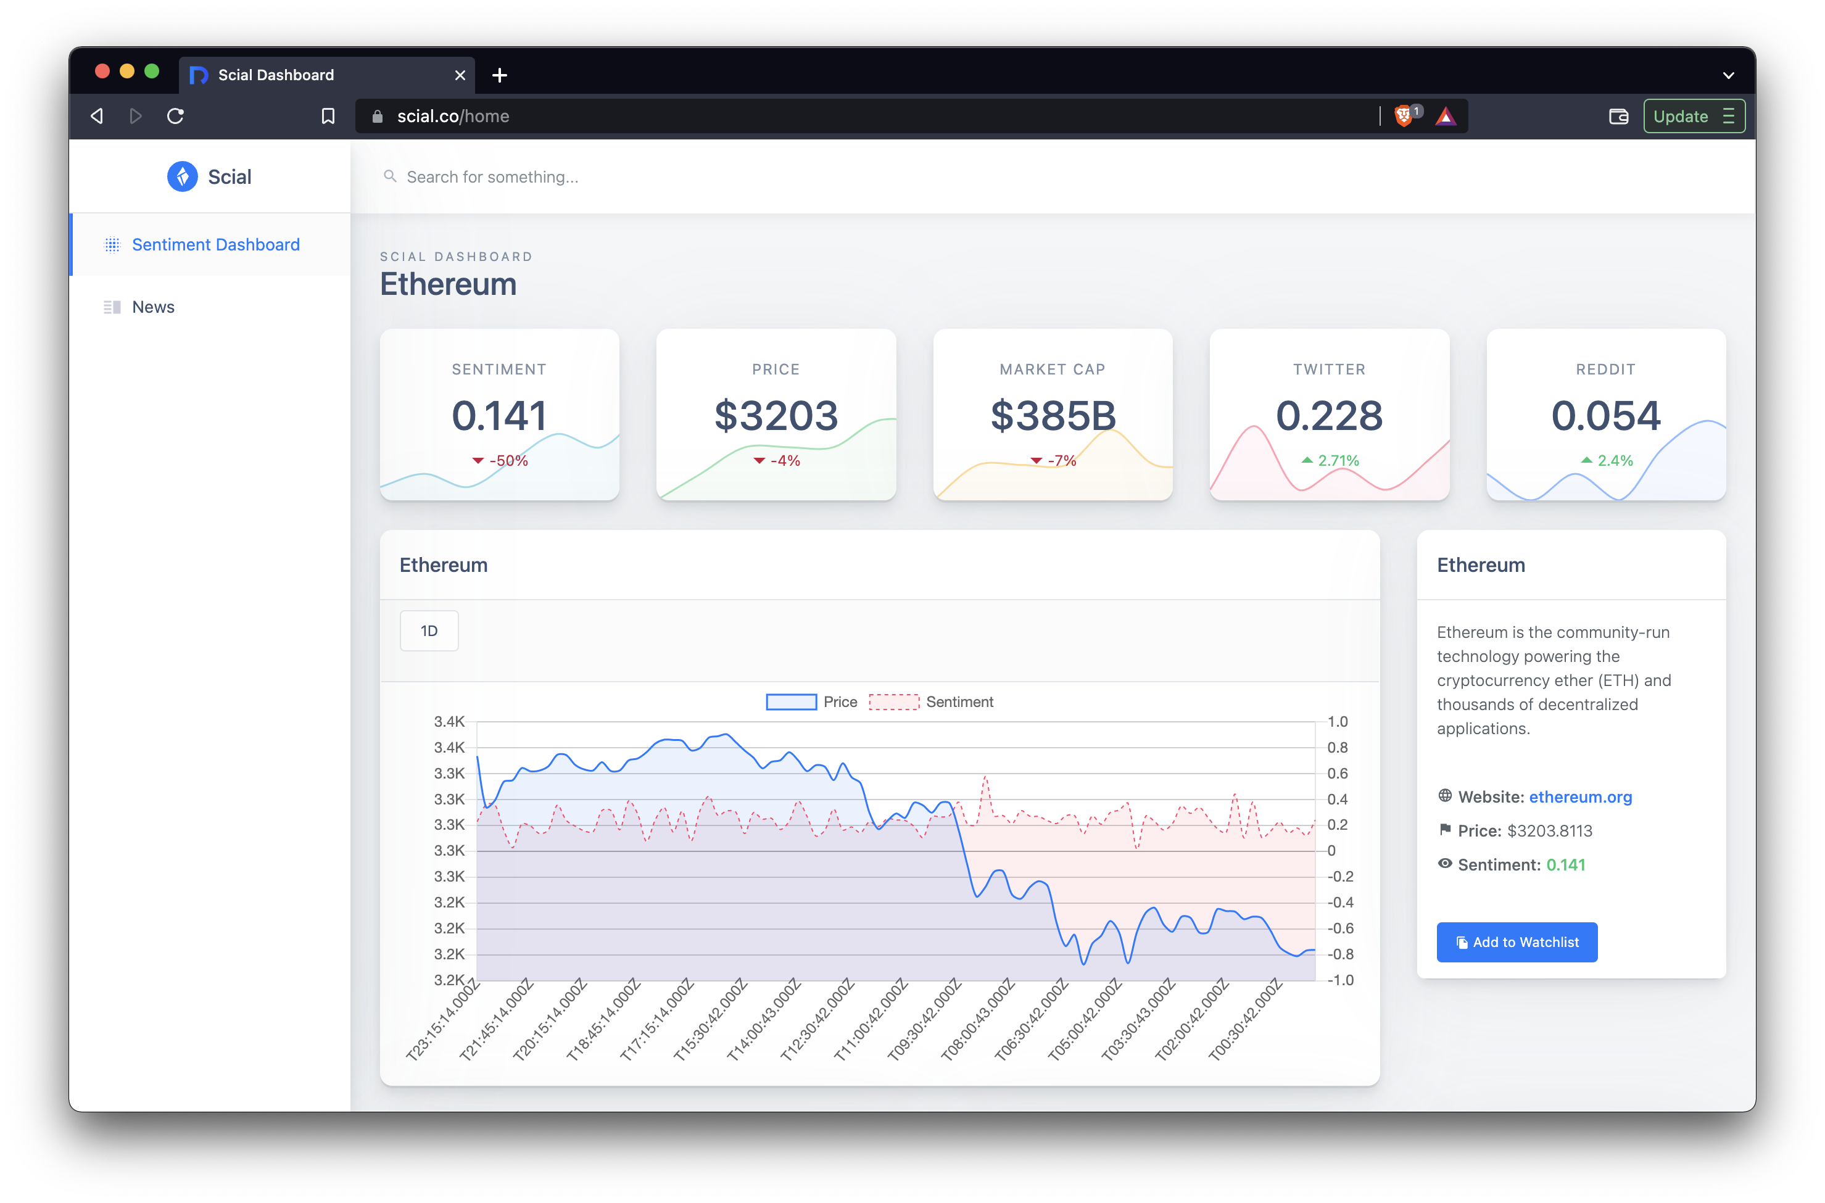Switch to the Scial Dashboard browser tab

pyautogui.click(x=327, y=75)
